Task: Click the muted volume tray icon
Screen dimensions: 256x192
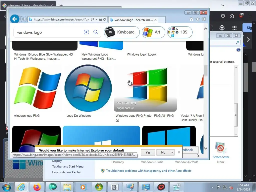Action: 231,187
